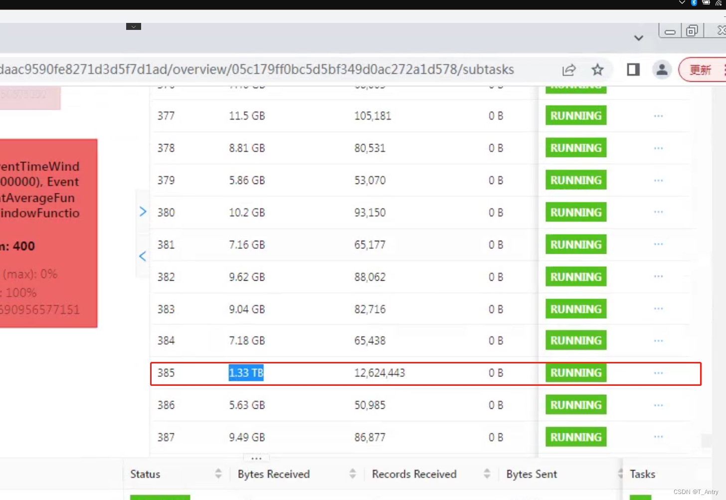Open more actions for subtask 386
Image resolution: width=726 pixels, height=500 pixels.
coord(658,405)
